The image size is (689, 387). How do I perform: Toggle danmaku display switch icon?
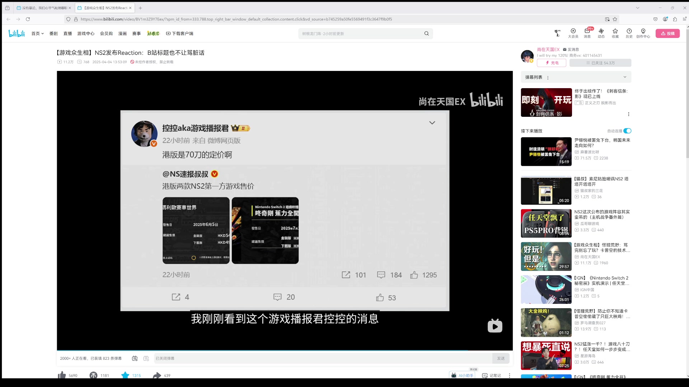pos(135,358)
